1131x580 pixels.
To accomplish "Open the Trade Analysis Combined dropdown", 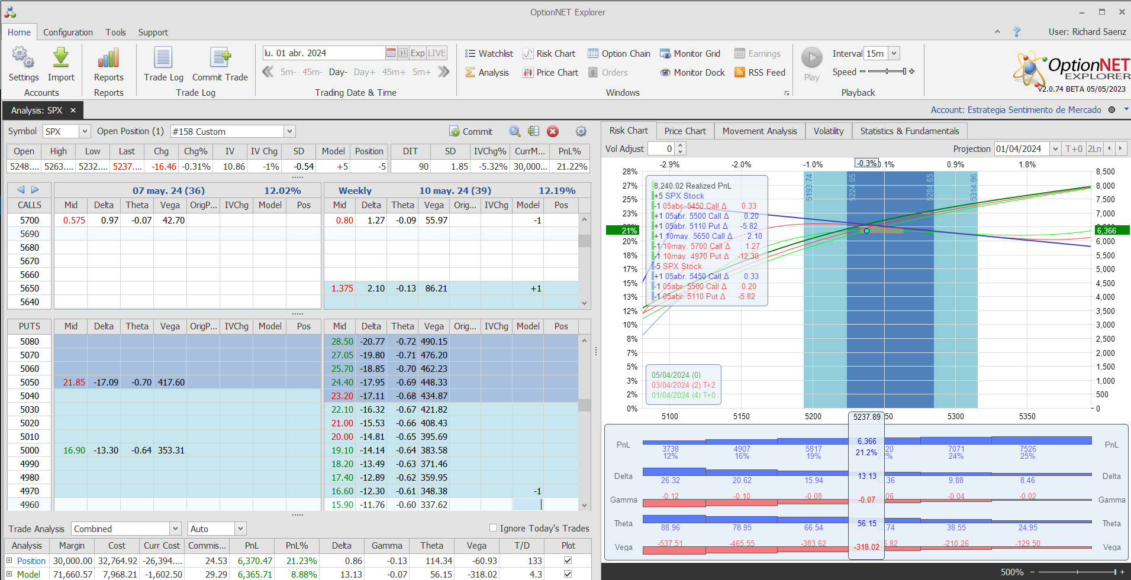I will point(175,529).
